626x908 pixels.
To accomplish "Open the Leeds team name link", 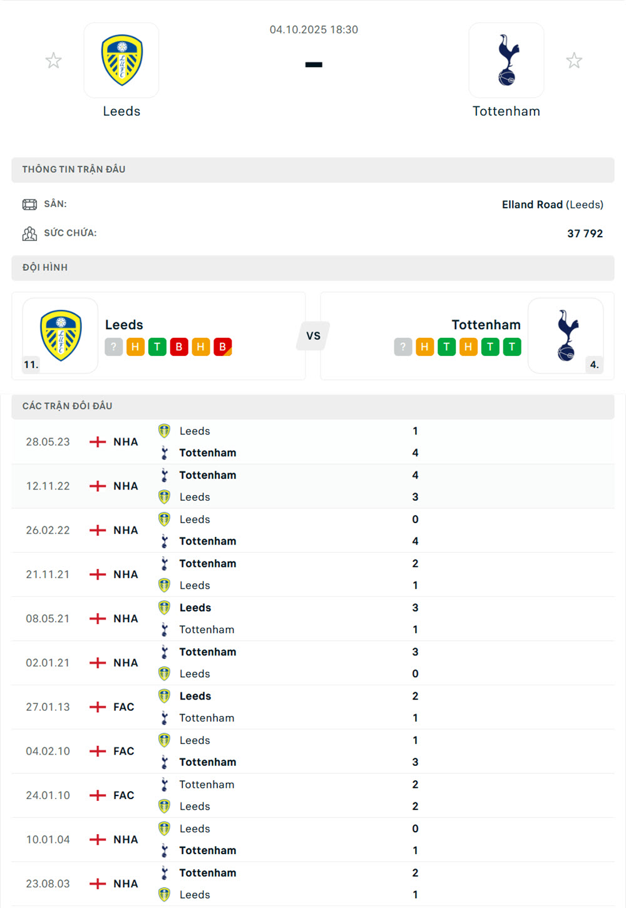I will [x=125, y=325].
